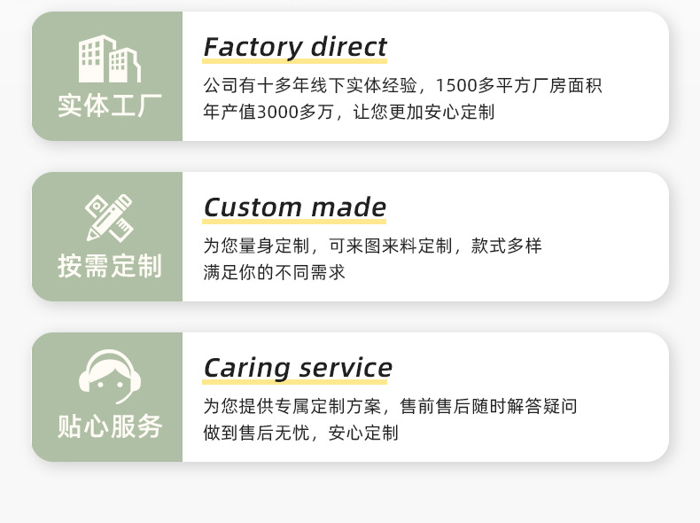Click the line about 年产值3000多万
This screenshot has height=523, width=700.
pyautogui.click(x=348, y=112)
